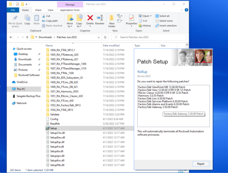Open Properties from the ribbon
This screenshot has width=228, height=173.
coord(131,18)
